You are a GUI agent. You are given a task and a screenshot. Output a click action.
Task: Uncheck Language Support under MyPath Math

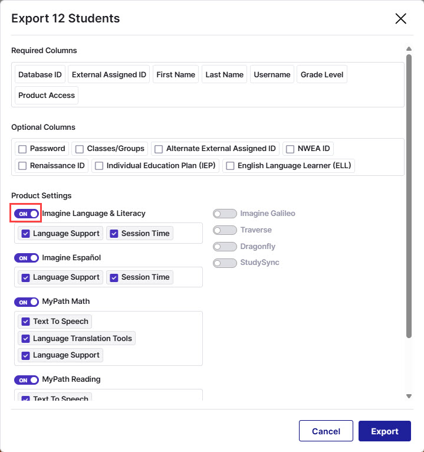pos(25,355)
